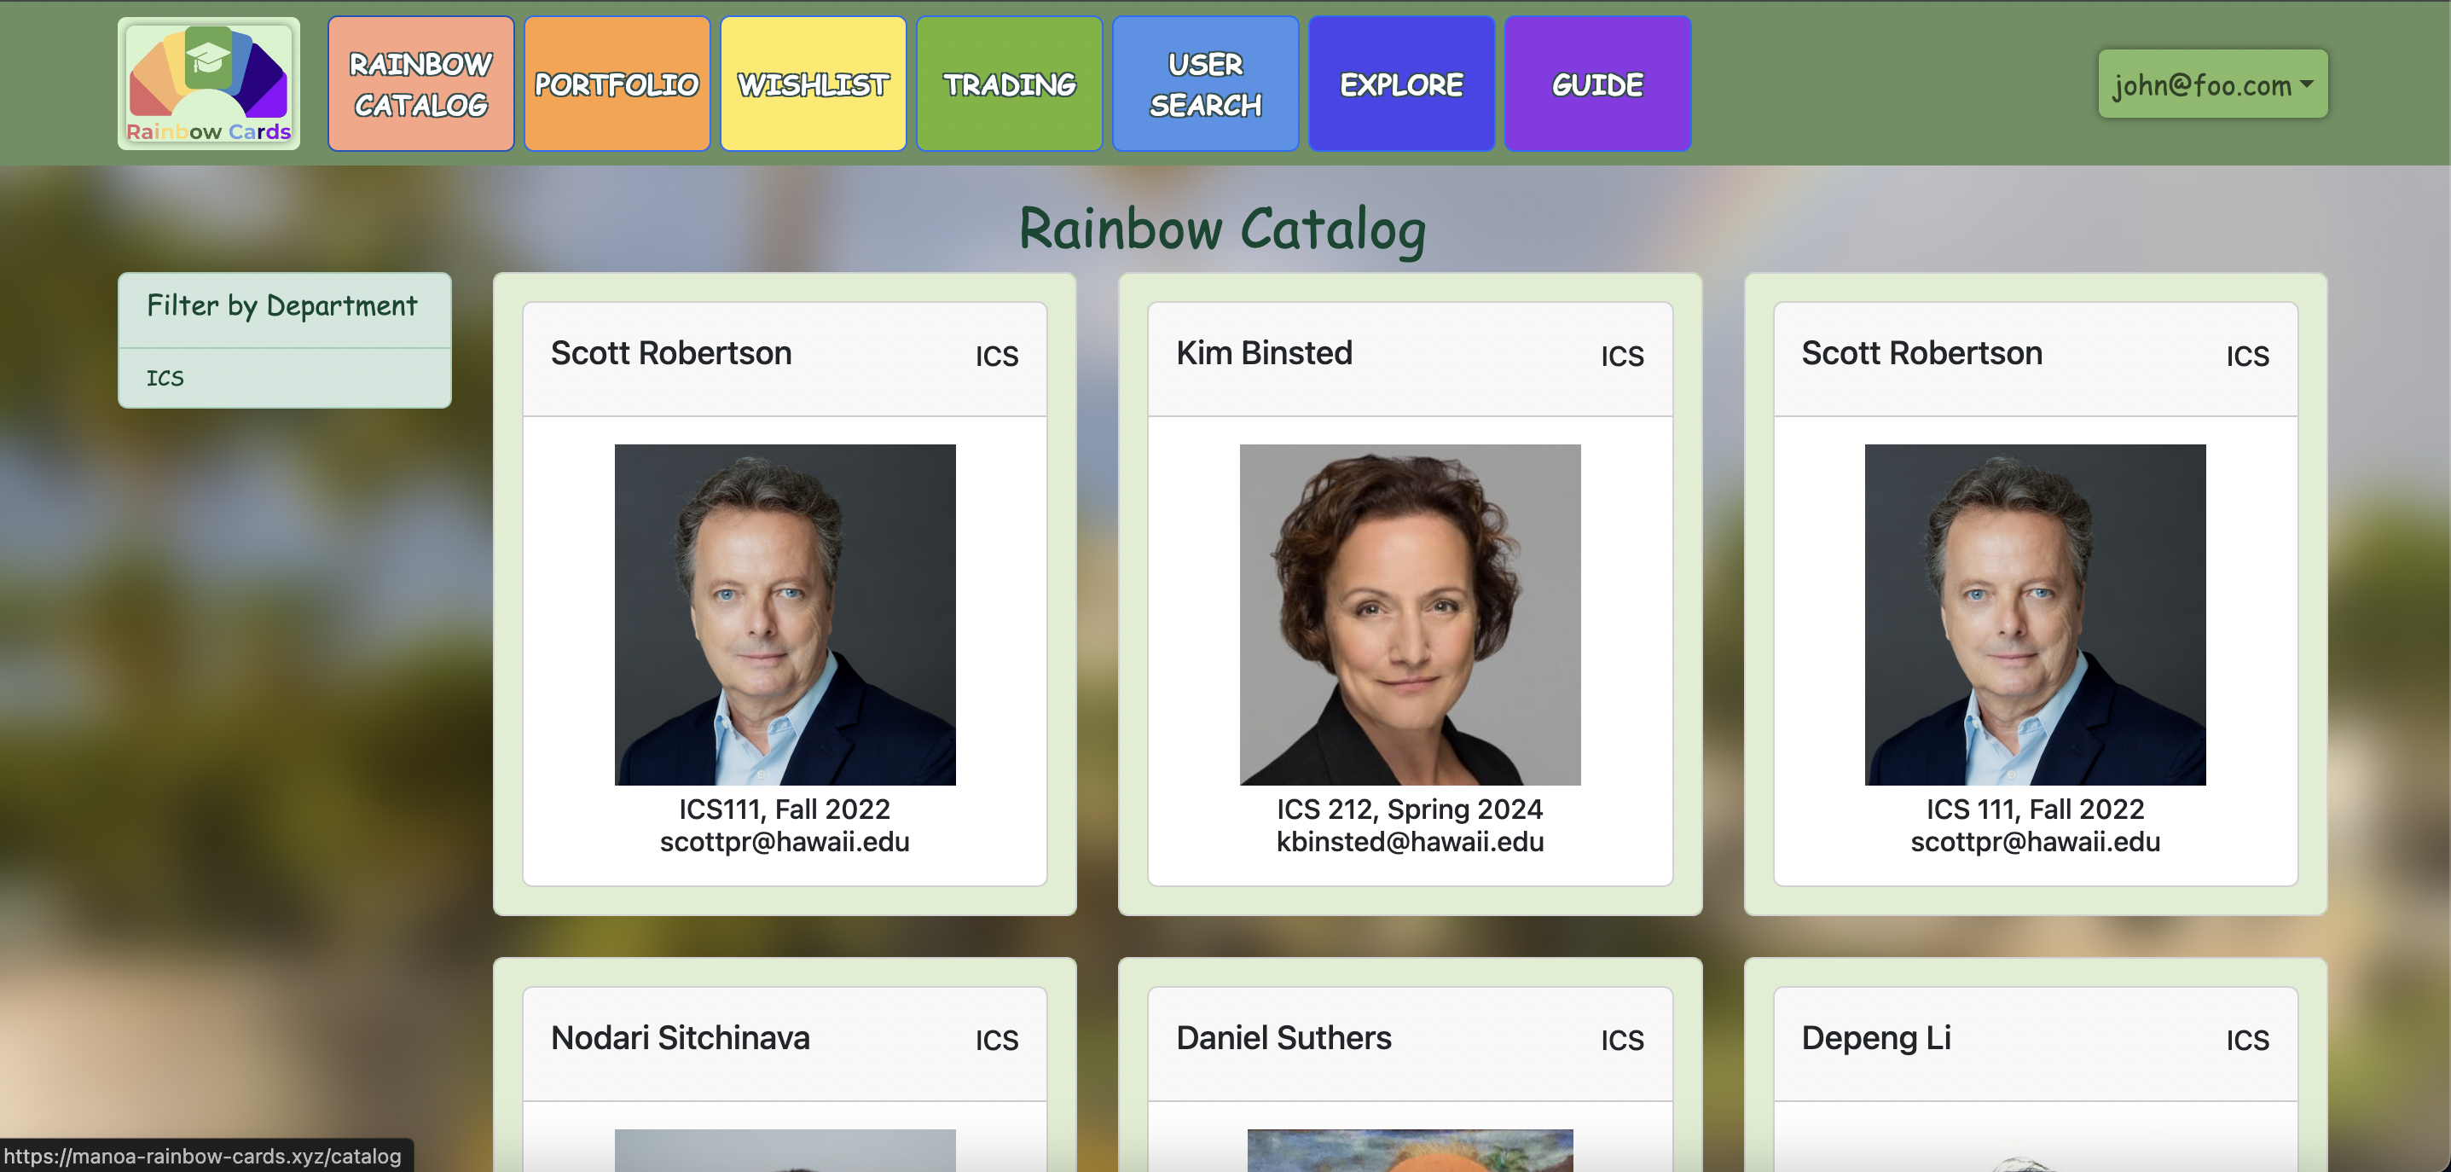2451x1172 pixels.
Task: Select the ICS department filter
Action: (165, 377)
